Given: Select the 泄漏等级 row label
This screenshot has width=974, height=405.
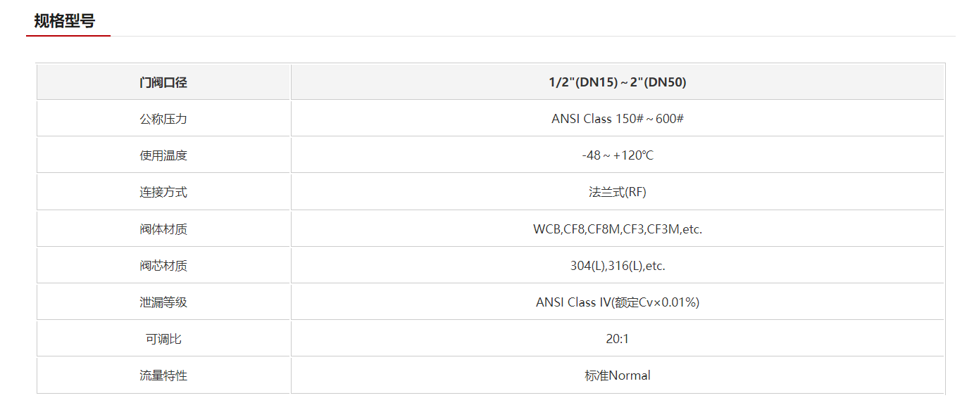Looking at the screenshot, I should (163, 302).
